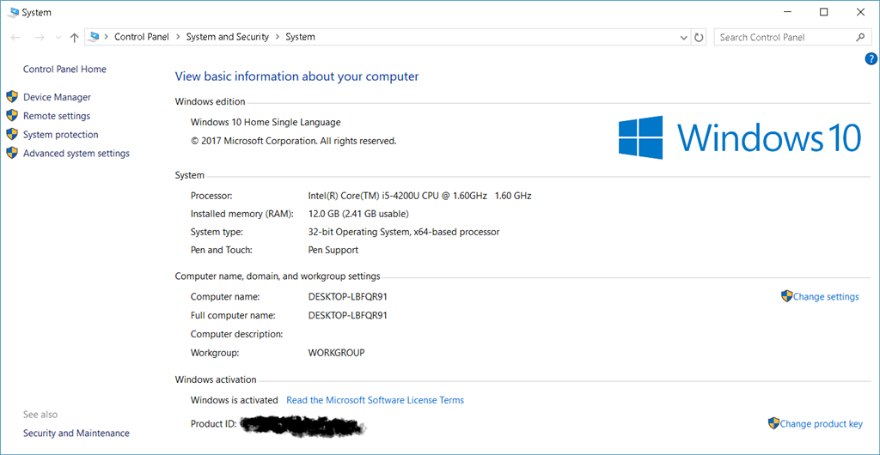Click shield icon beside Change product key
This screenshot has height=455, width=880.
pos(773,423)
